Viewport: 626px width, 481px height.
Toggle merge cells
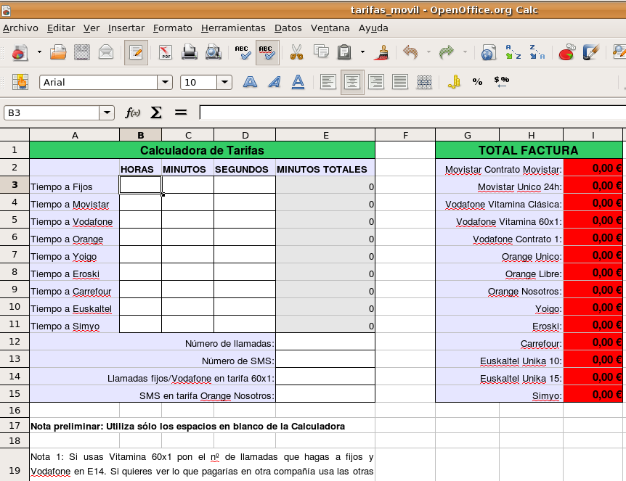424,82
